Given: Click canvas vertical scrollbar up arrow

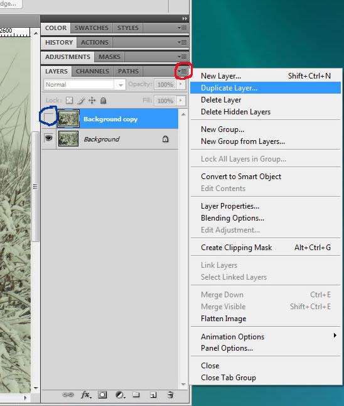Looking at the screenshot, I should [x=36, y=33].
